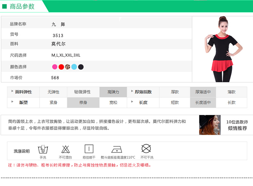Click the green square beside 商品参数
Viewport: 253px width, 186px height.
4,6
